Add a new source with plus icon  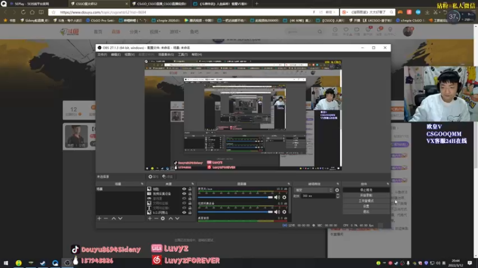(x=150, y=219)
